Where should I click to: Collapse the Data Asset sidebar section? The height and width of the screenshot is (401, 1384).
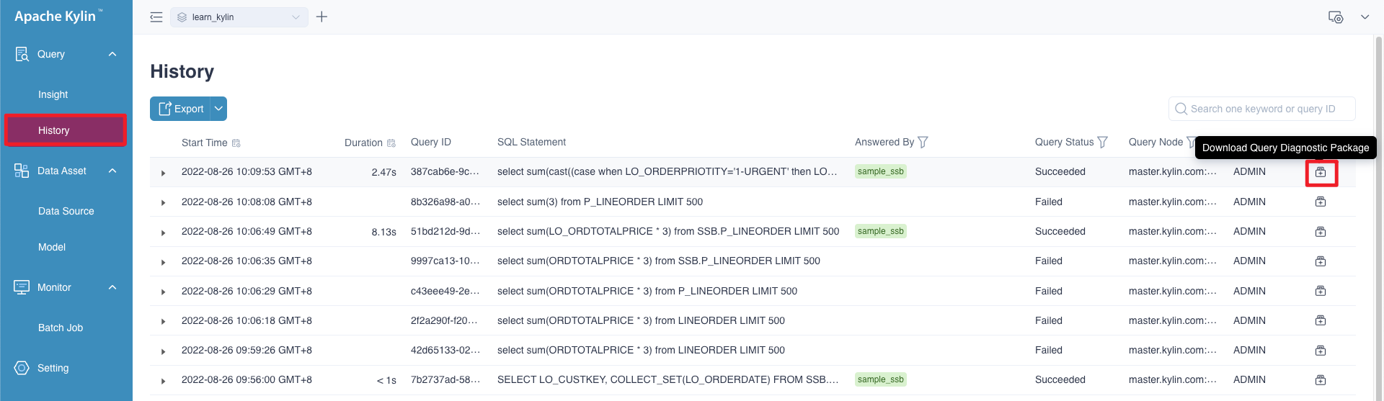(x=112, y=171)
